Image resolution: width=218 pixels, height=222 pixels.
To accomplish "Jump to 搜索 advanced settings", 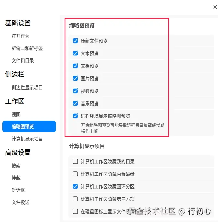I will pos(16,166).
